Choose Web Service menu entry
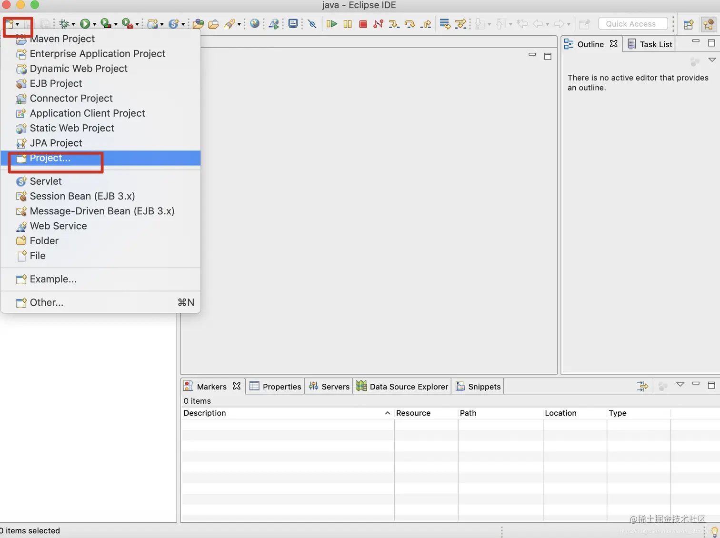This screenshot has width=720, height=538. 100,226
